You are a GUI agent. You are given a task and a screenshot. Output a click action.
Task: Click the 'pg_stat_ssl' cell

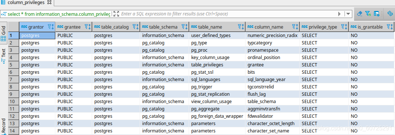[x=217, y=72]
